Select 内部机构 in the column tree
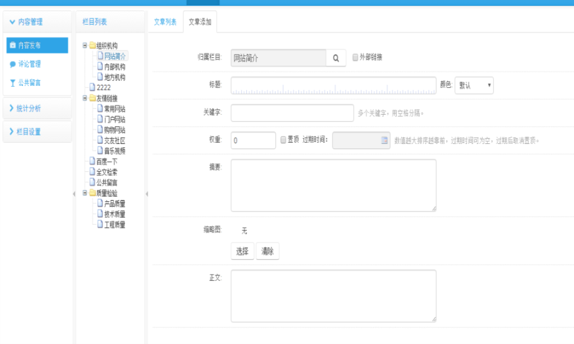The image size is (574, 344). click(x=115, y=66)
